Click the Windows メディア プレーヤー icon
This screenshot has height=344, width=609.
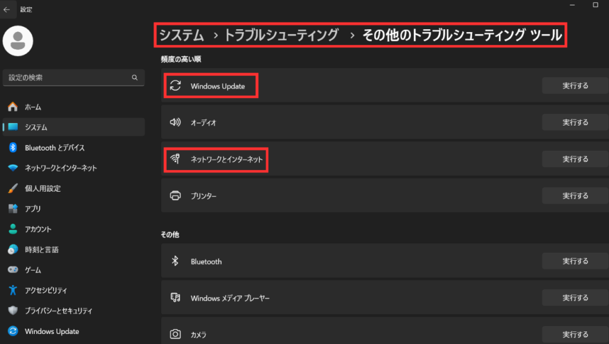click(x=175, y=298)
